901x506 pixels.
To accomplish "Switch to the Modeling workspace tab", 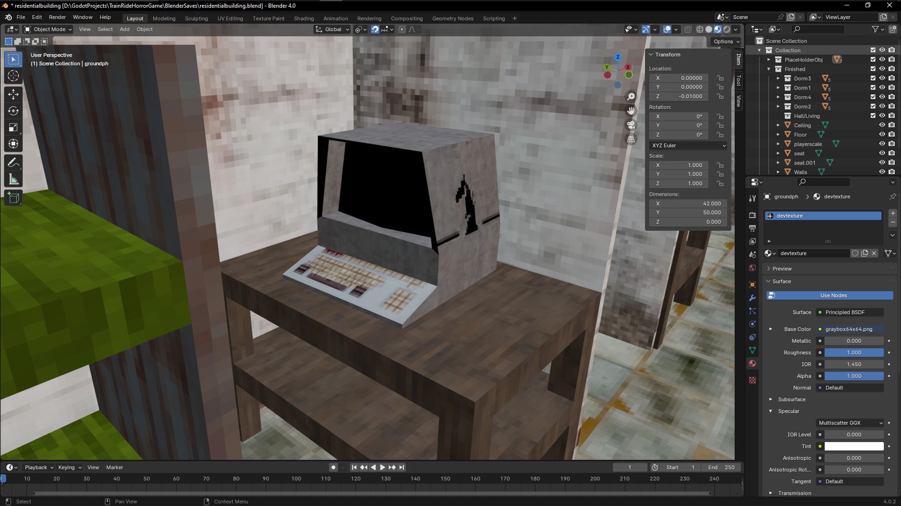I will (164, 18).
